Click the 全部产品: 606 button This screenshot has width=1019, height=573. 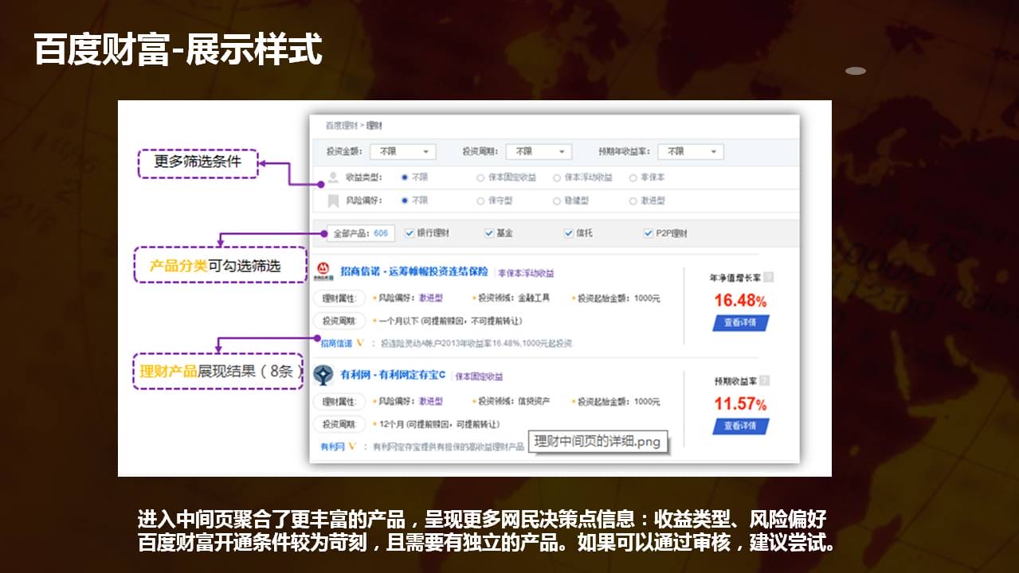click(x=361, y=233)
